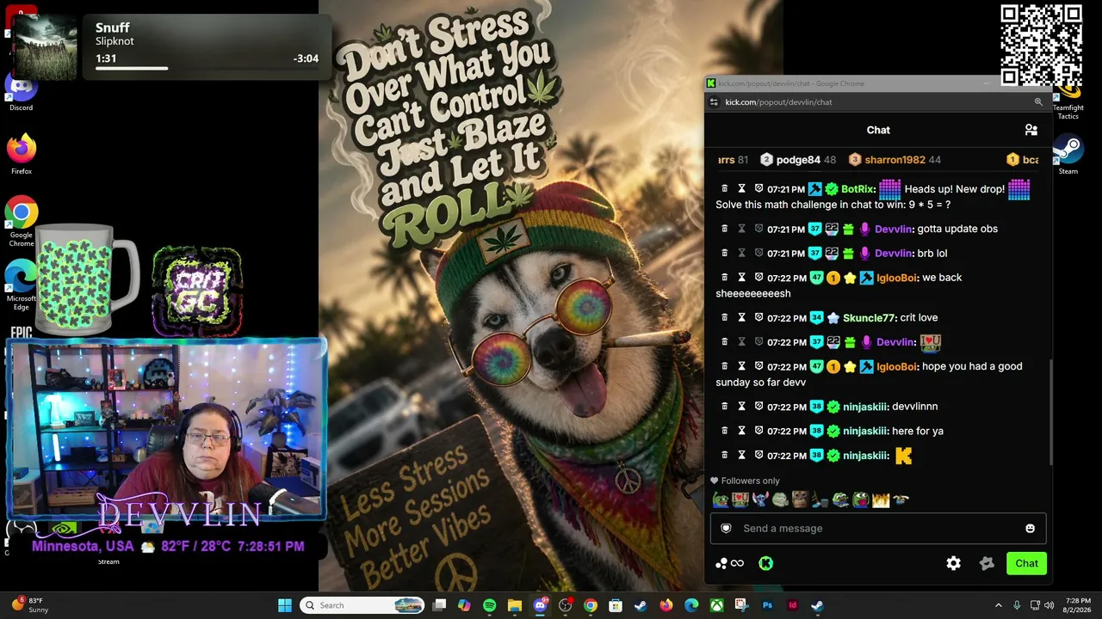Screen dimensions: 1102x619
Task: Open Microsoft Edge desktop shortcut
Action: (22, 285)
